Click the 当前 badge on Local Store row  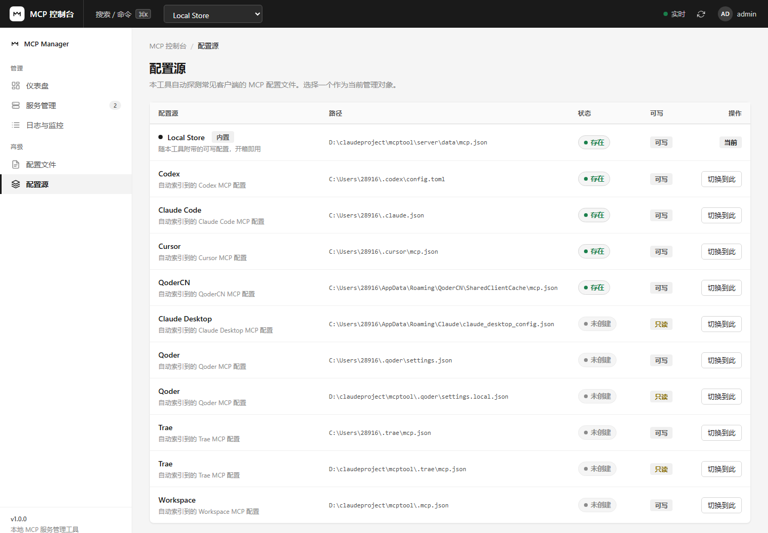[730, 142]
